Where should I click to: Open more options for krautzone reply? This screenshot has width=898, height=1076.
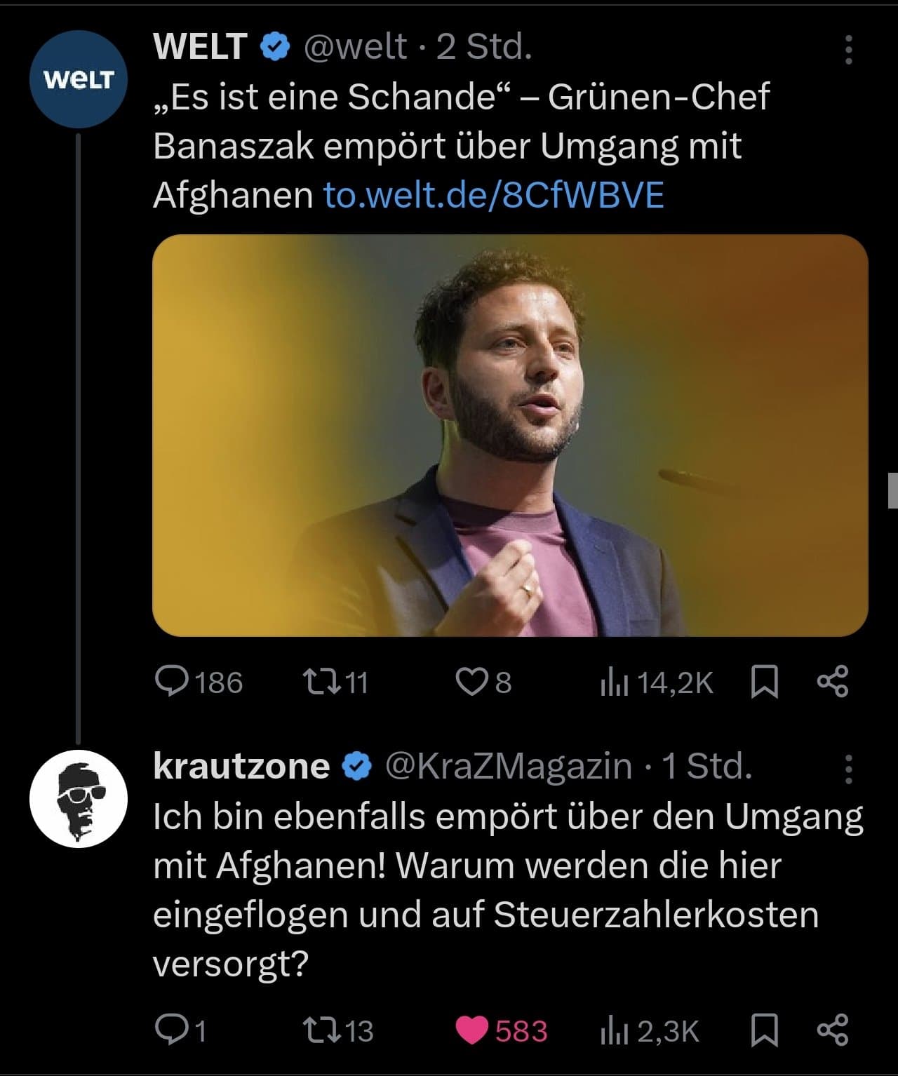coord(848,769)
